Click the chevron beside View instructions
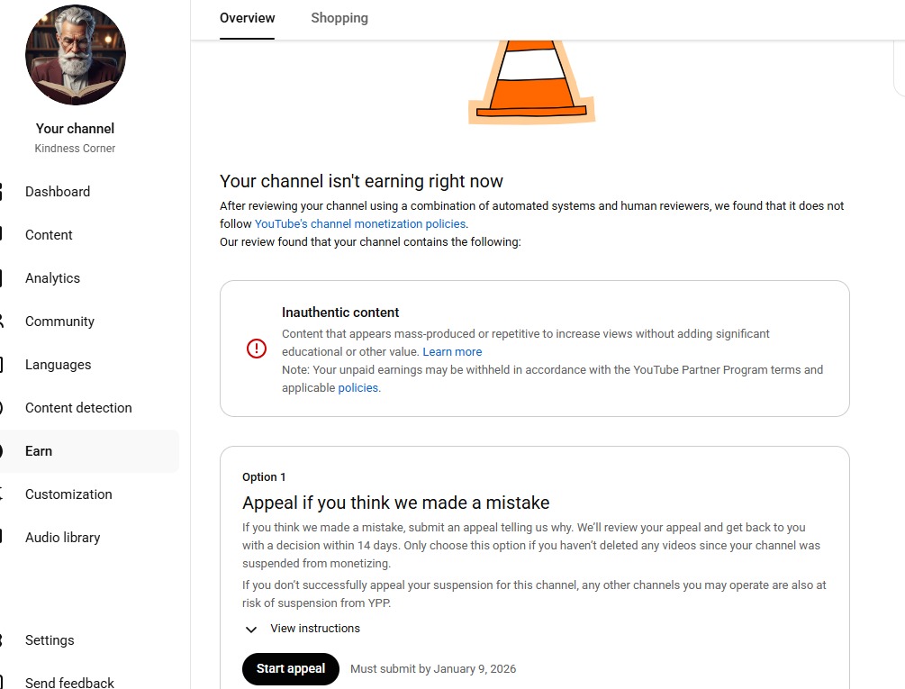The width and height of the screenshot is (905, 689). 251,629
